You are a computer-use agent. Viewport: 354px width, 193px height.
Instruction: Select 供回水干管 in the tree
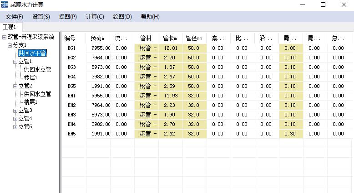[32, 53]
